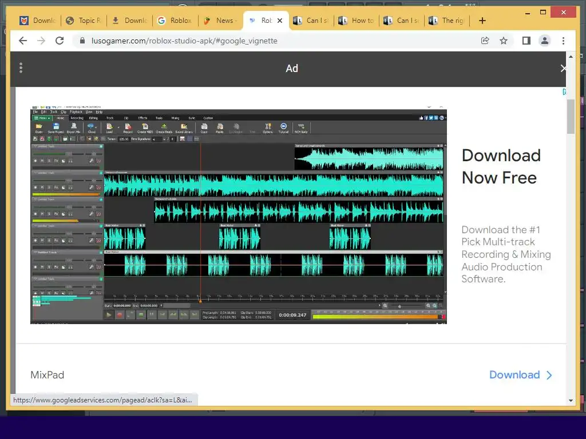Image resolution: width=586 pixels, height=439 pixels.
Task: Bookmark this page with the star icon
Action: pos(504,41)
